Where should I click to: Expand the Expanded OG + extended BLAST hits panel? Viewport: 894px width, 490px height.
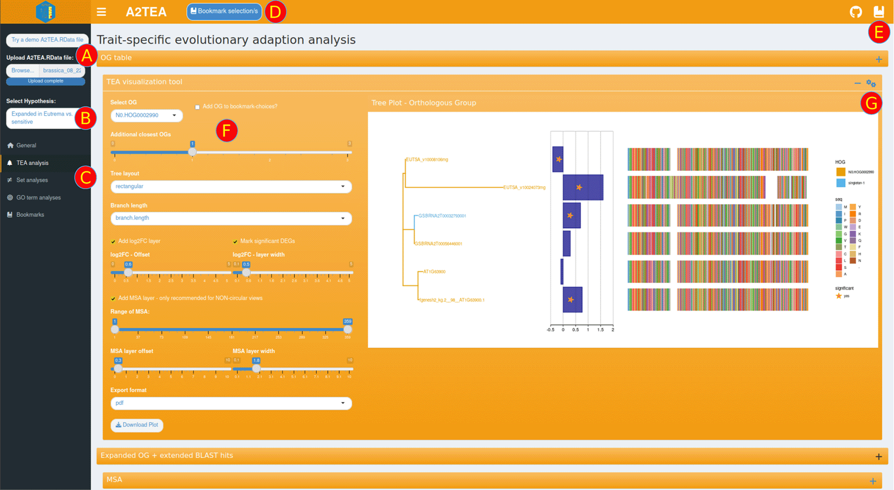pos(879,457)
